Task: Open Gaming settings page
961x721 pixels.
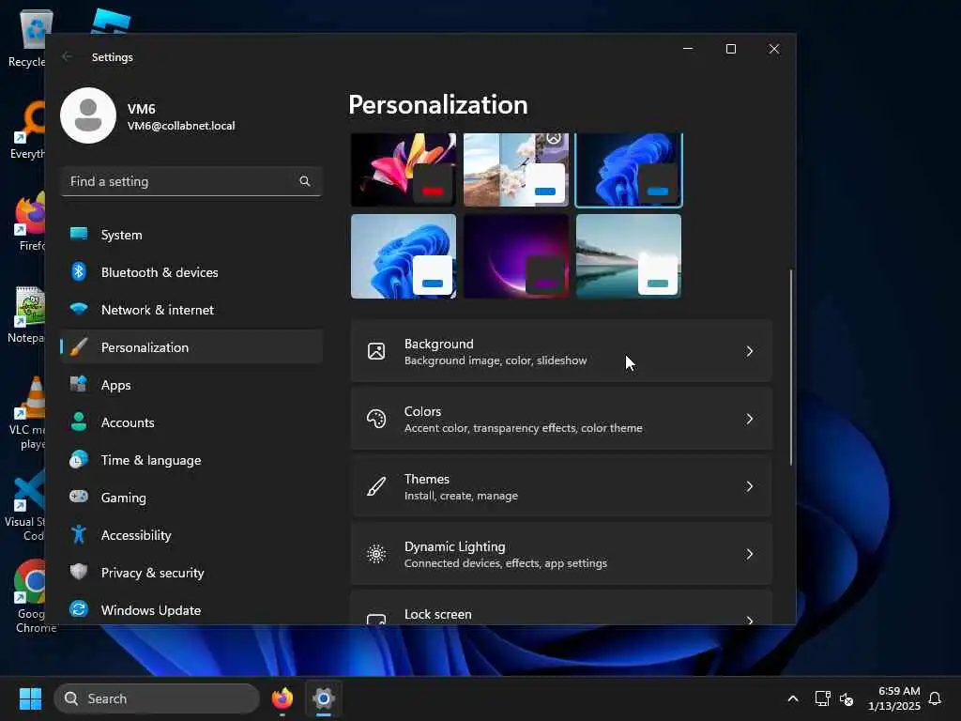Action: coord(191,497)
